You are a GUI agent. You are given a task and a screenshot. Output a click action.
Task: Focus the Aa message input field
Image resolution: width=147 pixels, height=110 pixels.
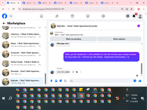pyautogui.click(x=101, y=81)
